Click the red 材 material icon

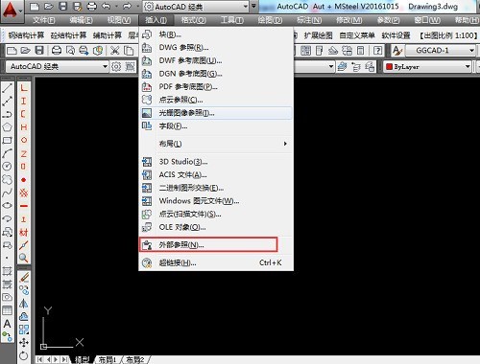tap(24, 232)
